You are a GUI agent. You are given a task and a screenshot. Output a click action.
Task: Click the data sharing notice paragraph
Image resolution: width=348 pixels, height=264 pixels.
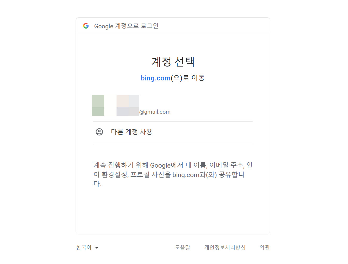click(173, 174)
